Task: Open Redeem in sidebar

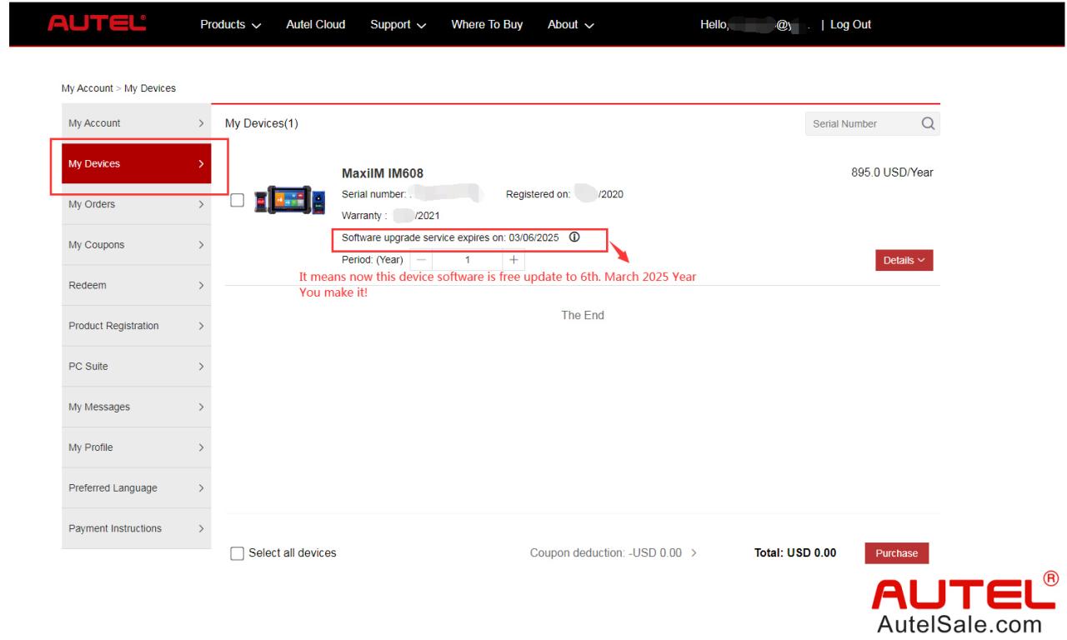Action: point(137,285)
